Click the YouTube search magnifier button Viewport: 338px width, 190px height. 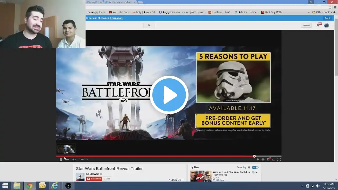click(149, 26)
